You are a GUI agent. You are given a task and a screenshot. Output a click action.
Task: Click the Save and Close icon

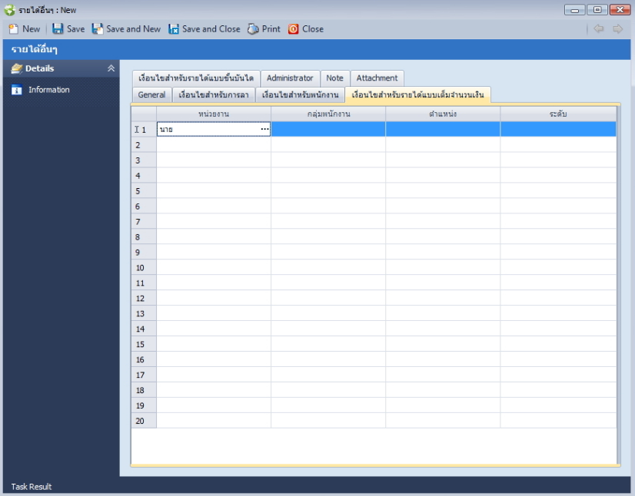coord(174,28)
